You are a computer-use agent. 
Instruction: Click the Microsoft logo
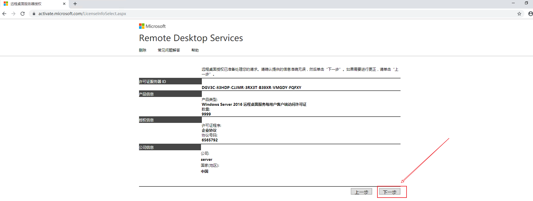152,26
